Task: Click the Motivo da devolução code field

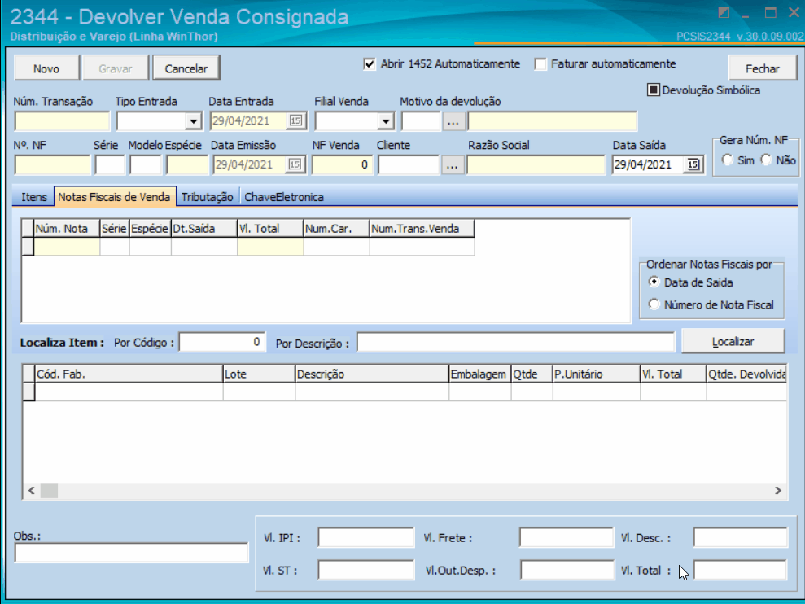Action: point(421,122)
